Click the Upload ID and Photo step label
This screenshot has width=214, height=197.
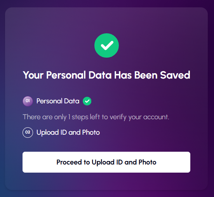pyautogui.click(x=68, y=132)
